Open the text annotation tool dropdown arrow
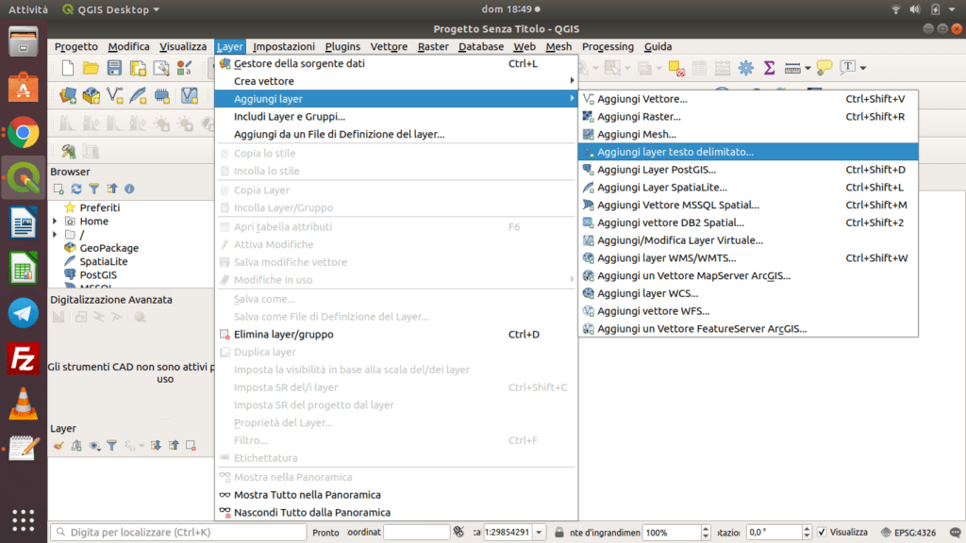The width and height of the screenshot is (966, 543). pyautogui.click(x=862, y=68)
